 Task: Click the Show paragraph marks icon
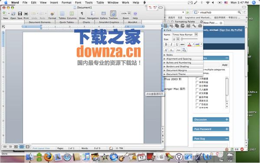coord(82,13)
